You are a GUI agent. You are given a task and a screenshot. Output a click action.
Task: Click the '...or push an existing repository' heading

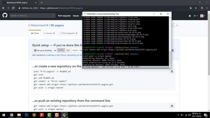coord(71,101)
